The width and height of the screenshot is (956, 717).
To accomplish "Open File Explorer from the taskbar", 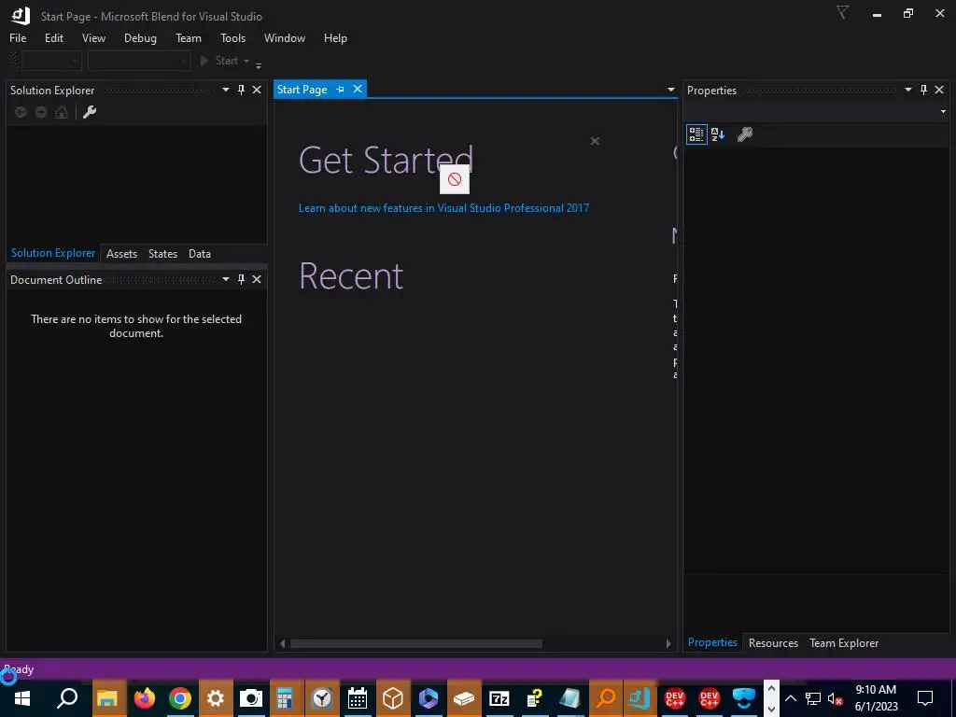I will (x=107, y=698).
